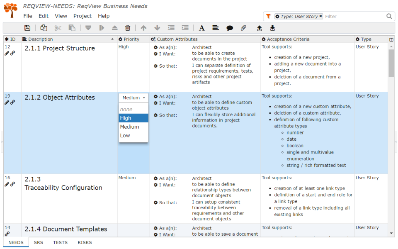The height and width of the screenshot is (249, 398).
Task: Click the description lines icon
Action: click(x=216, y=28)
